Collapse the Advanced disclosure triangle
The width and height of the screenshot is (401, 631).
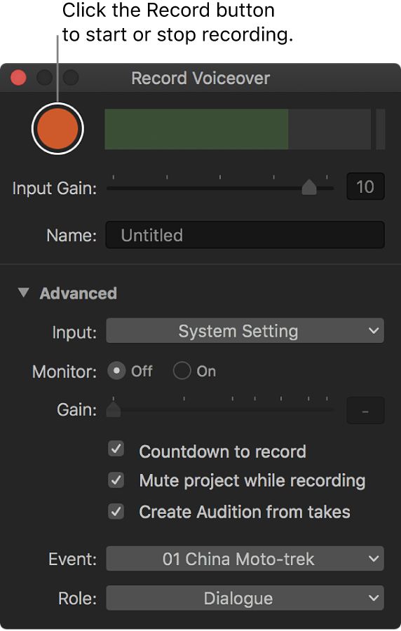[x=24, y=292]
